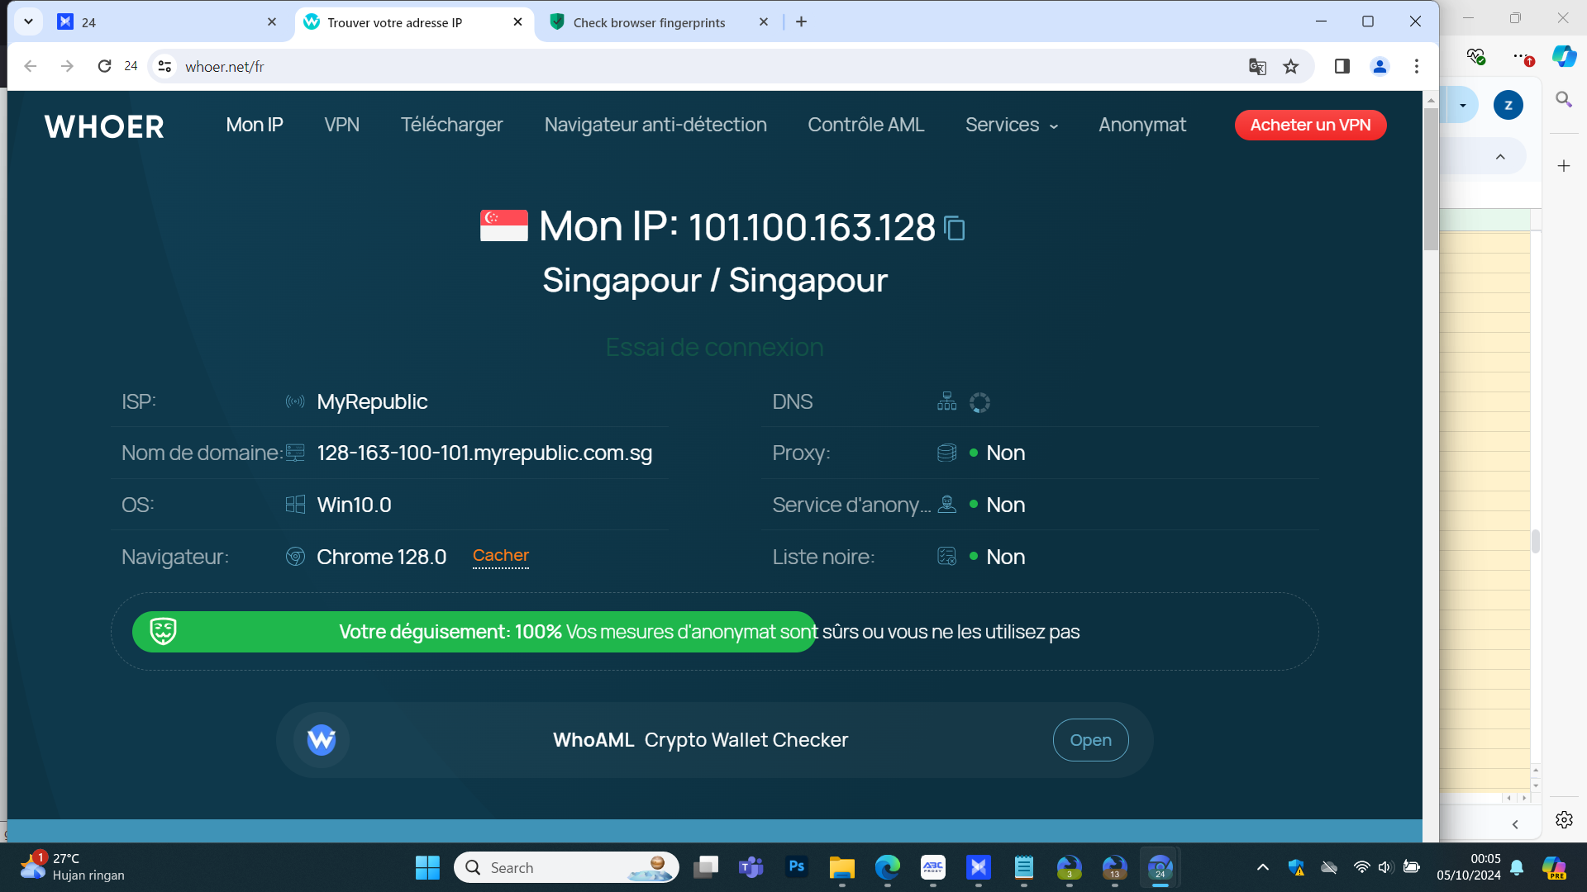Open the dropdown arrow beside Z avatar
This screenshot has height=892, width=1587.
coord(1463,105)
